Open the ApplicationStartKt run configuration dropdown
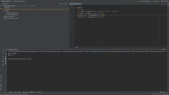Viewport: 169px width, 95px height. [145, 1]
